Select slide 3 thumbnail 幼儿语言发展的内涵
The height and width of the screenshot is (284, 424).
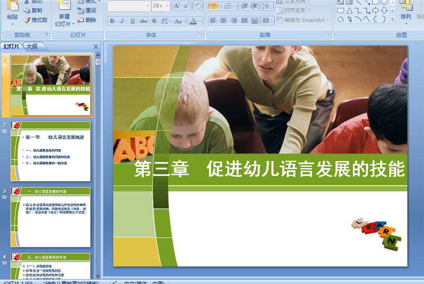50,217
